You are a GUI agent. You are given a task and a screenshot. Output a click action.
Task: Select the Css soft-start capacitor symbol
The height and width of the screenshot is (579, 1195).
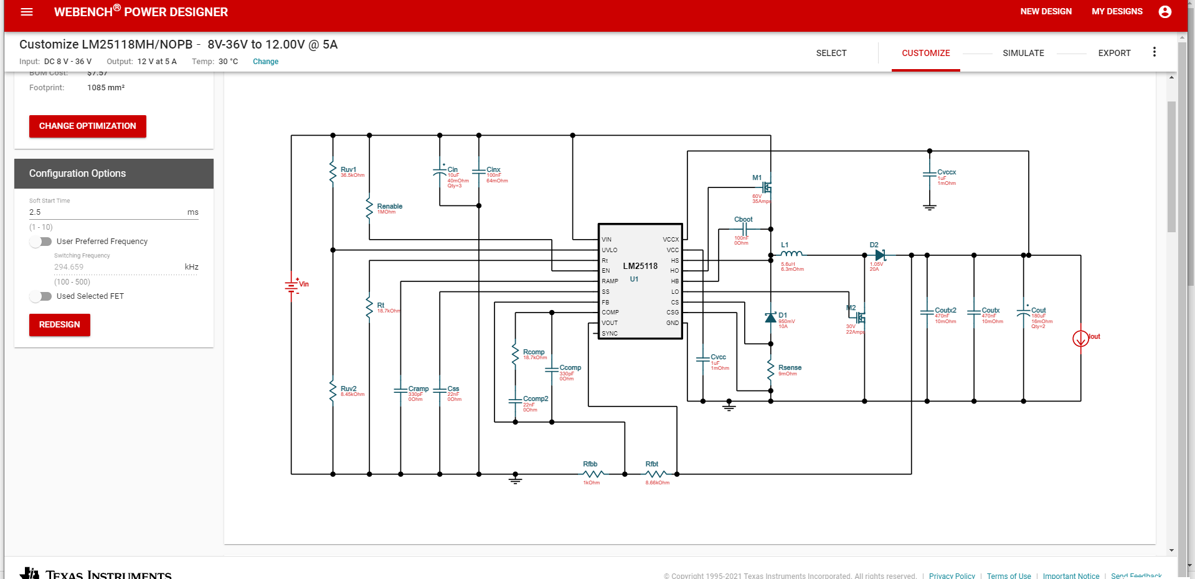pyautogui.click(x=440, y=391)
